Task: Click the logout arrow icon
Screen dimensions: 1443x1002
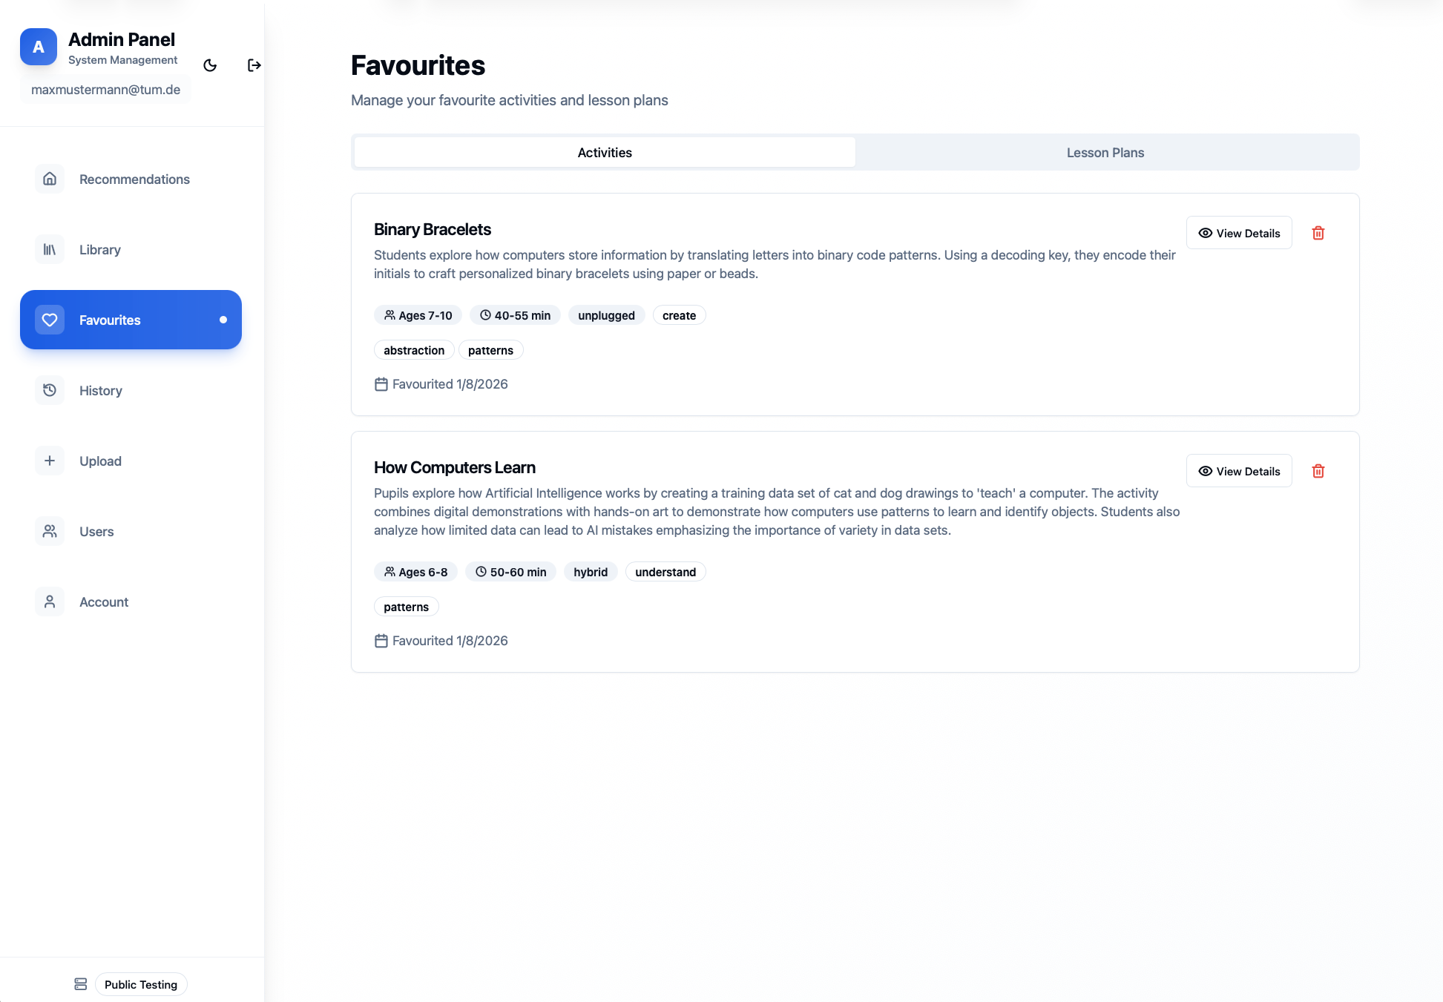Action: click(x=254, y=65)
